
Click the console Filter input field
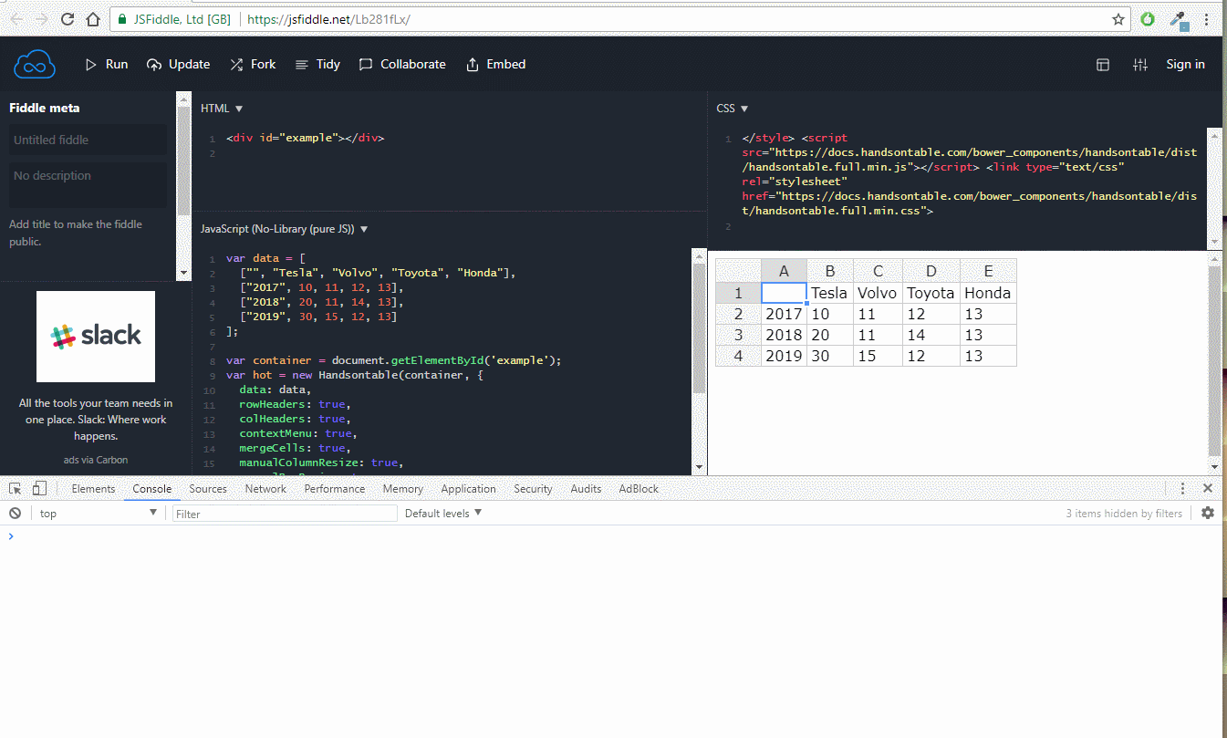click(x=283, y=513)
